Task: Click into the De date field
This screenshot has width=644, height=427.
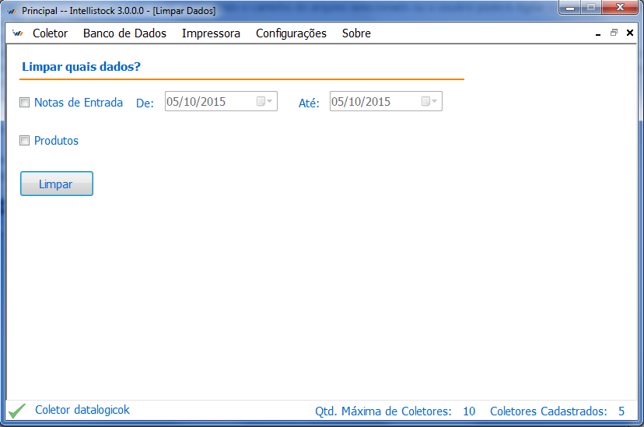Action: click(221, 101)
